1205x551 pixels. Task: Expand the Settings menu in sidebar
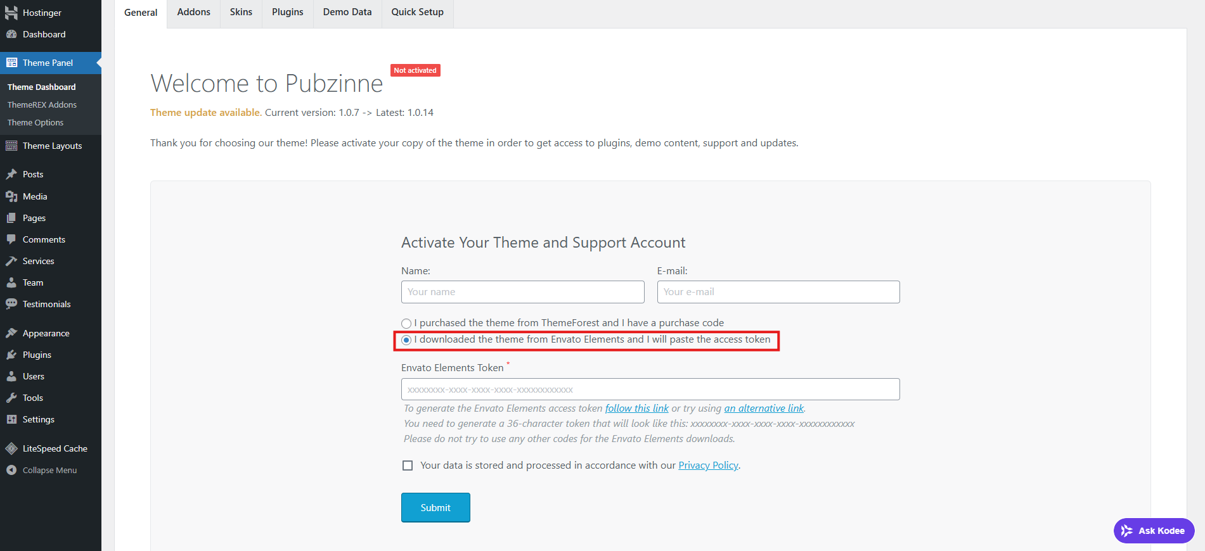[x=38, y=419]
